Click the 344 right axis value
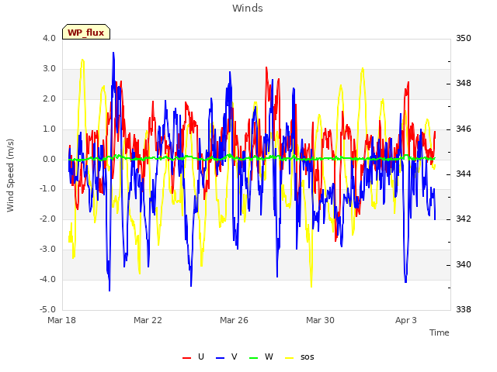 (464, 174)
